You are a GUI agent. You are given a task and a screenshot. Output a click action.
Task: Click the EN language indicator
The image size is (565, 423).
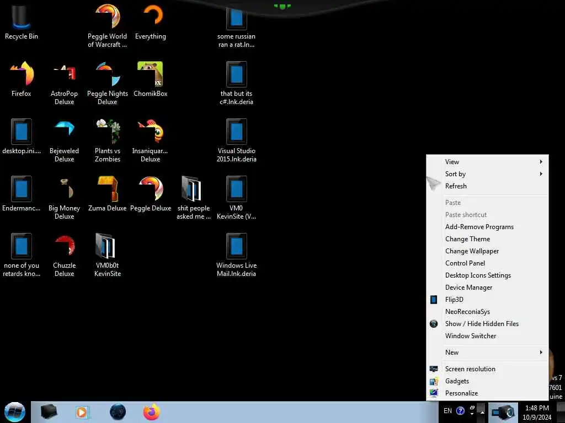click(447, 411)
